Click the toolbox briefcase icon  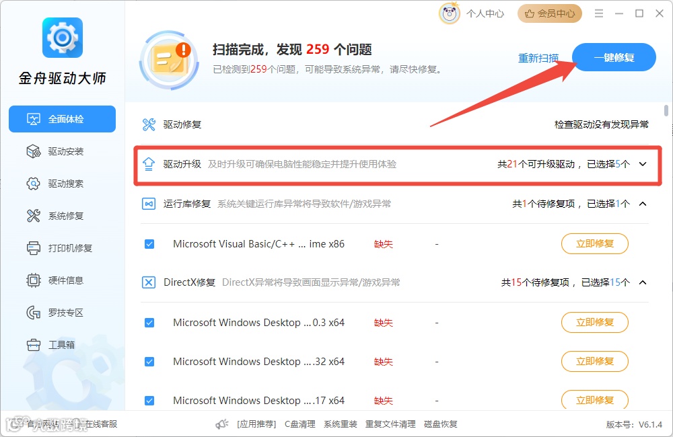(34, 345)
